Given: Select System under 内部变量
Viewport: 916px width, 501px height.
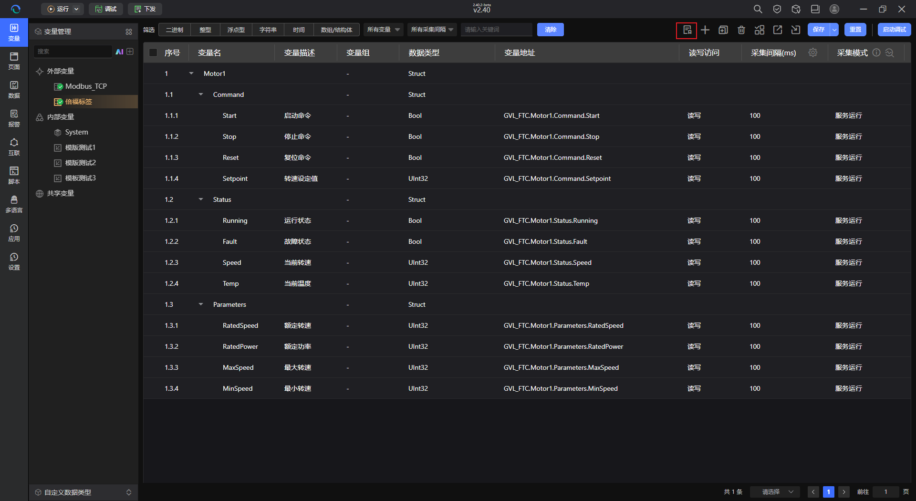Looking at the screenshot, I should [76, 132].
